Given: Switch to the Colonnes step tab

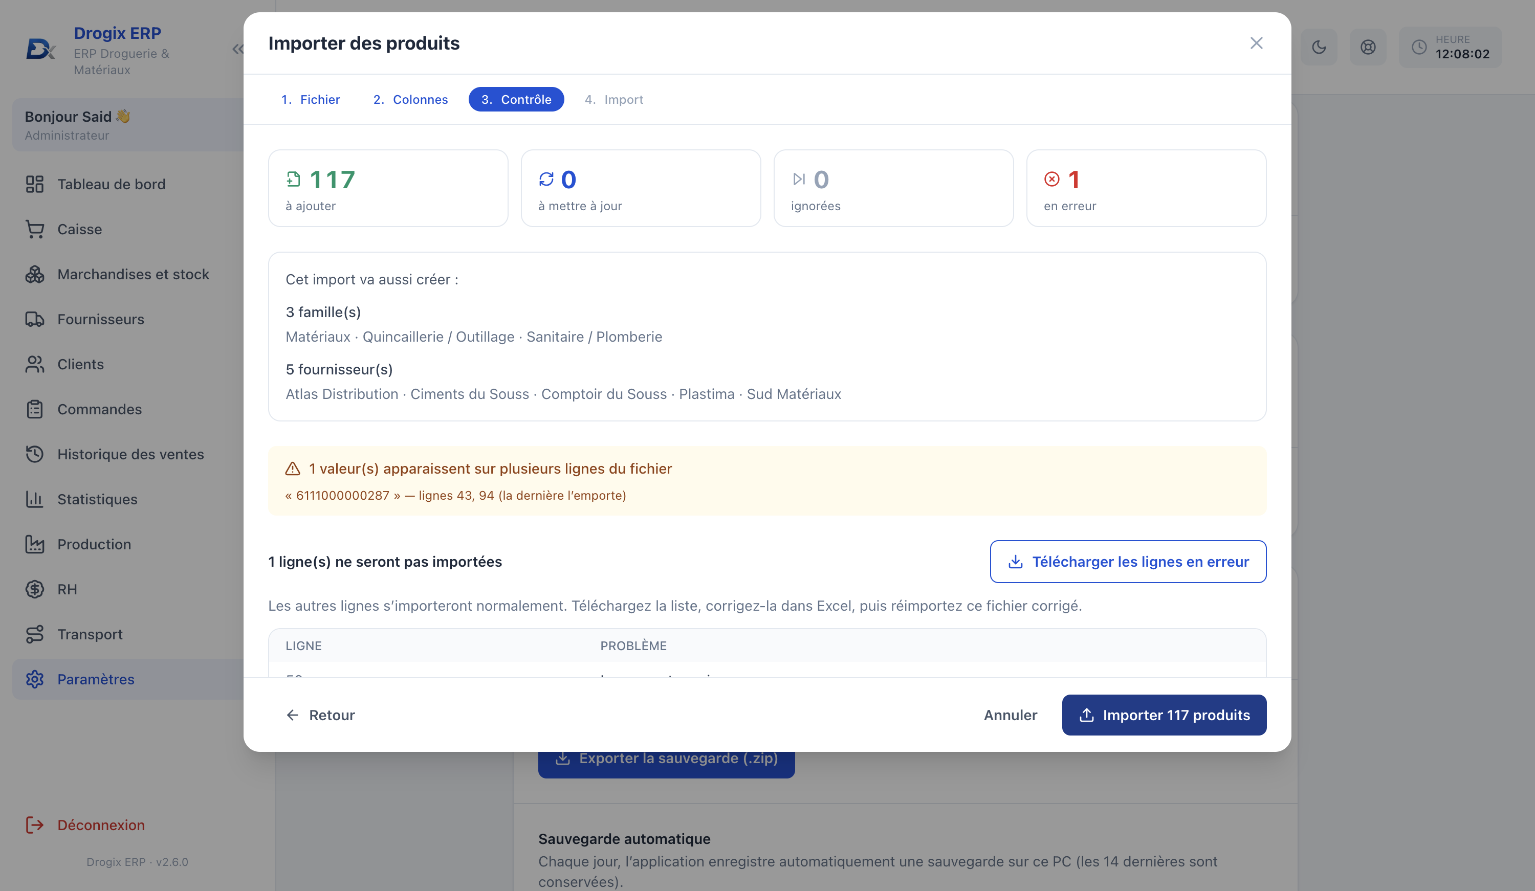Looking at the screenshot, I should (x=410, y=99).
